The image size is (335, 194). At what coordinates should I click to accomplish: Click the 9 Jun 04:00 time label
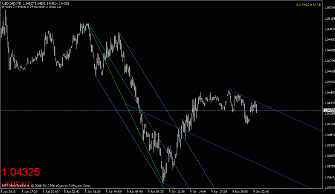[x=114, y=192]
